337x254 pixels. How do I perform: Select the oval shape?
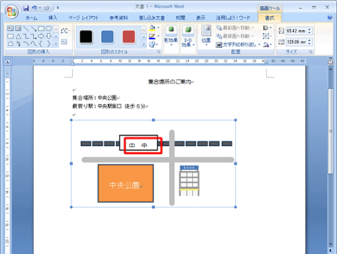49,28
